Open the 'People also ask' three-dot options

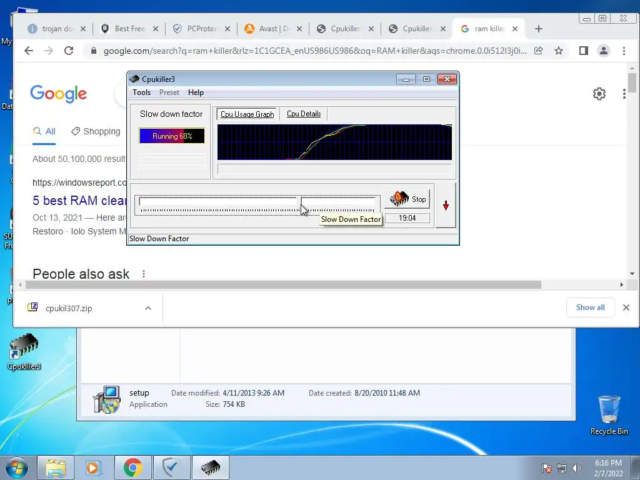click(144, 274)
